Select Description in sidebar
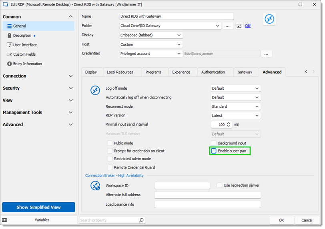 click(x=22, y=36)
